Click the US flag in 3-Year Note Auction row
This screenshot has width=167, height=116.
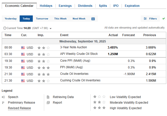coord(23,48)
